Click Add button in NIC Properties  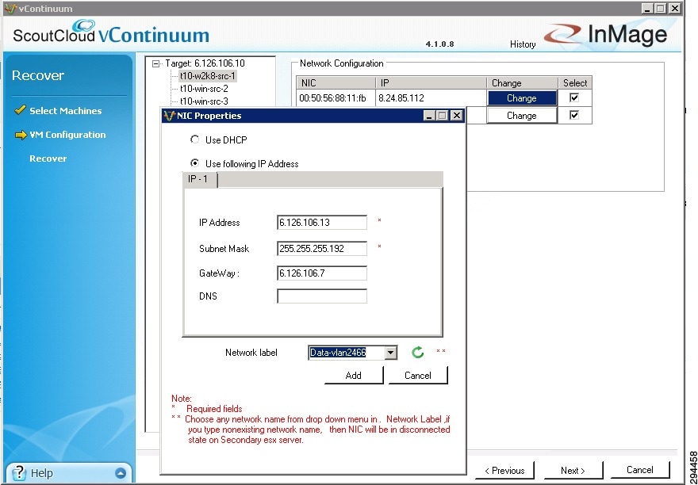[354, 375]
